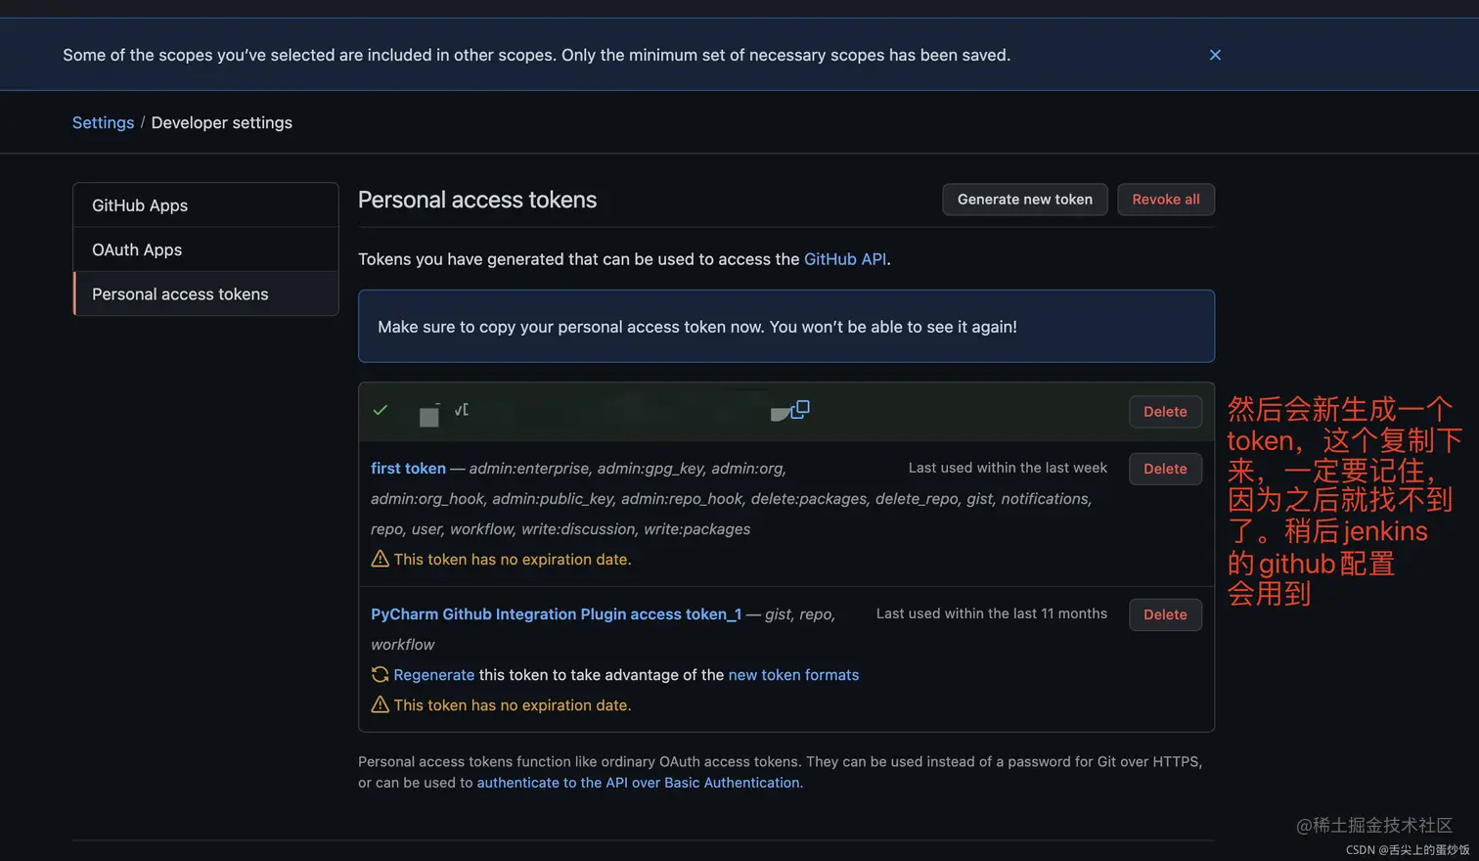Dismiss the scopes notification banner
Screen dimensions: 1479x861
coord(1215,55)
